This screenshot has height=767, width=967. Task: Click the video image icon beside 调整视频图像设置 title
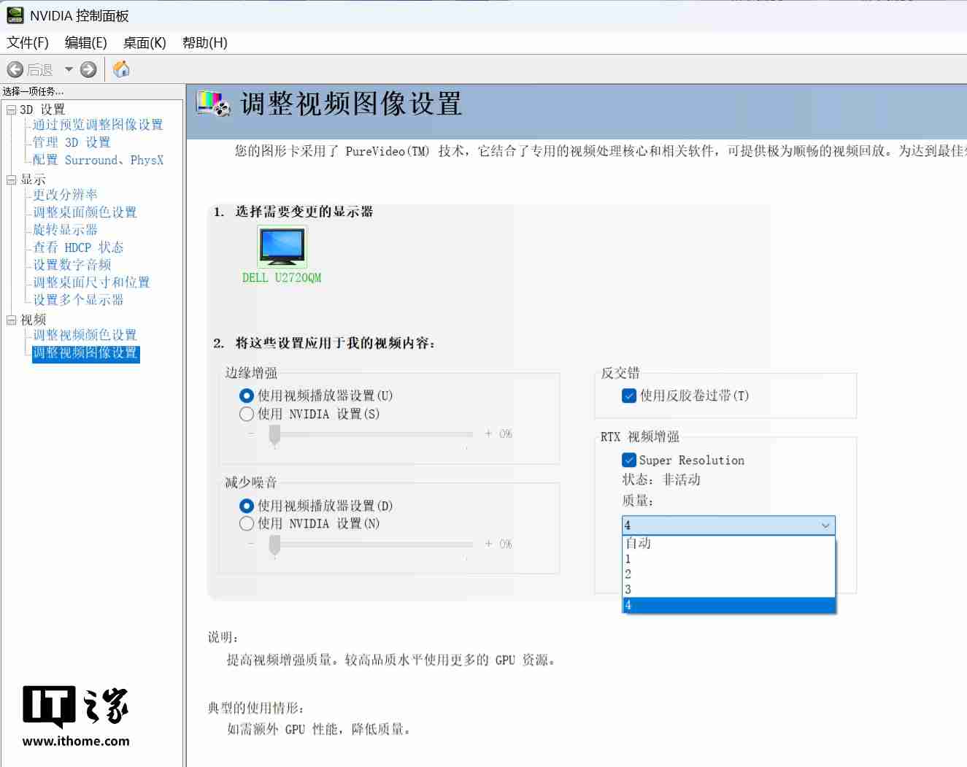pyautogui.click(x=212, y=104)
